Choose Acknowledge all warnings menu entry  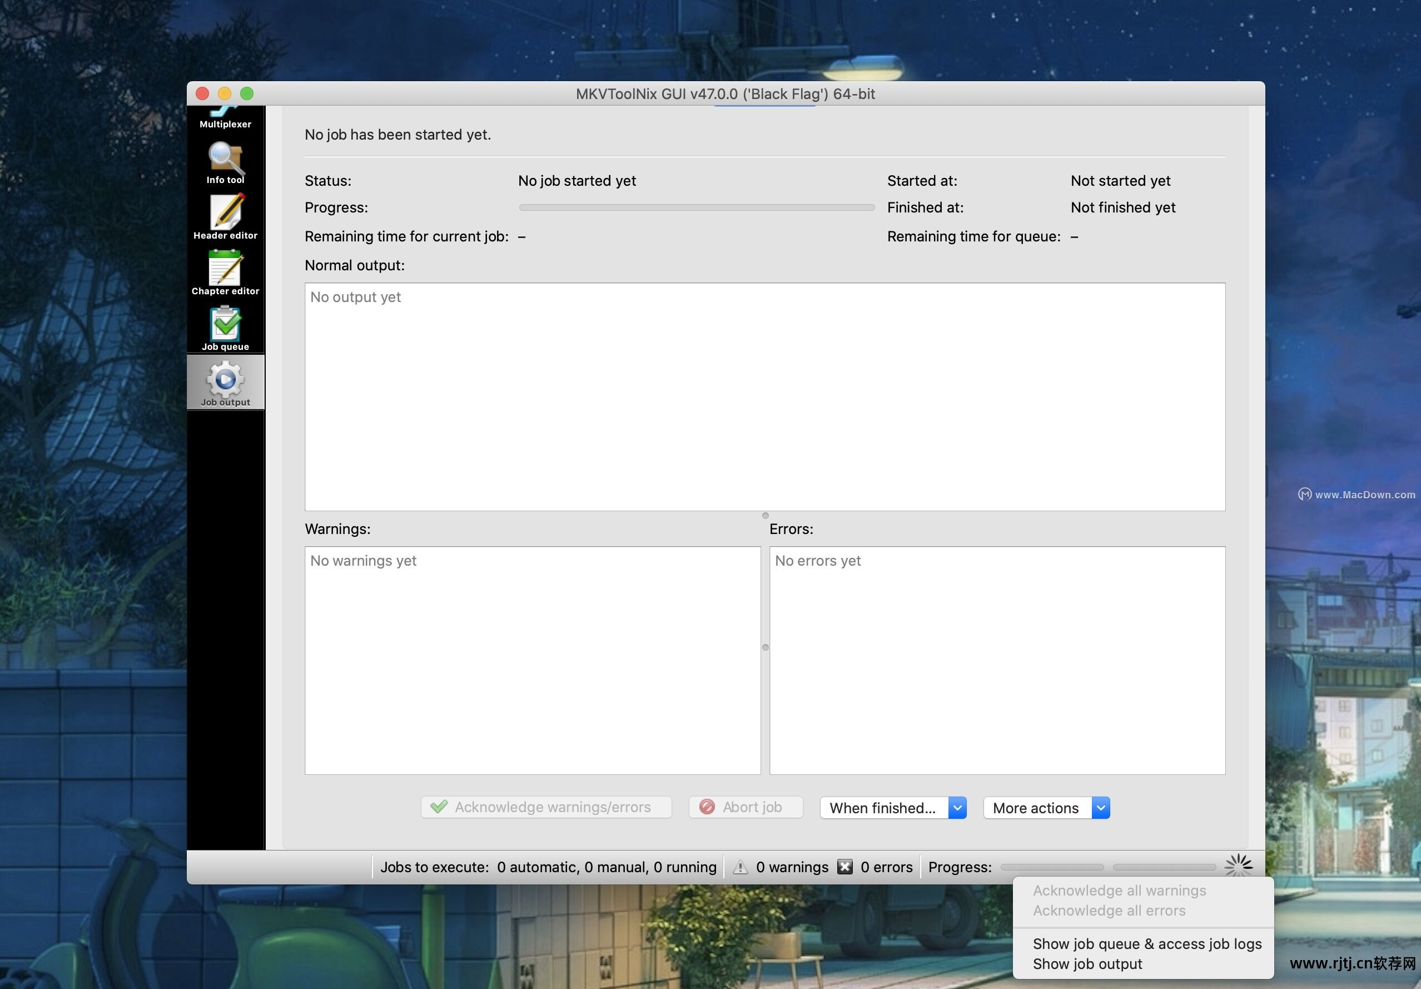pyautogui.click(x=1119, y=891)
